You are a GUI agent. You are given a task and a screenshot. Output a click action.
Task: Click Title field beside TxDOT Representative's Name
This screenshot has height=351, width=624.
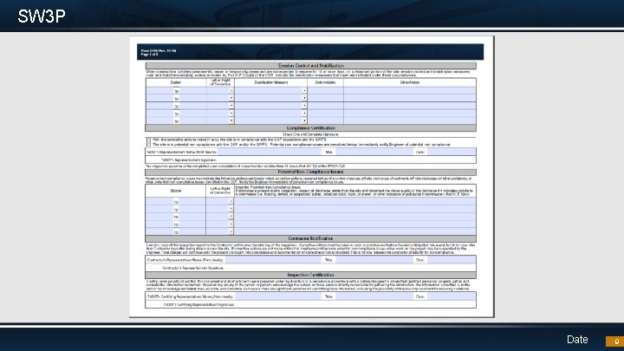(x=375, y=152)
